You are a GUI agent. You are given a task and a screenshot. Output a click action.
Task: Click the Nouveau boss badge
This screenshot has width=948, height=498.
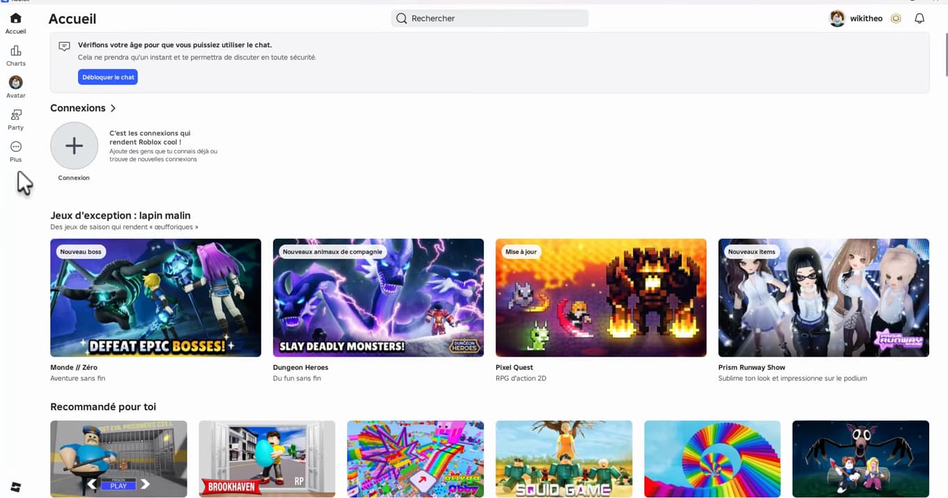coord(81,252)
